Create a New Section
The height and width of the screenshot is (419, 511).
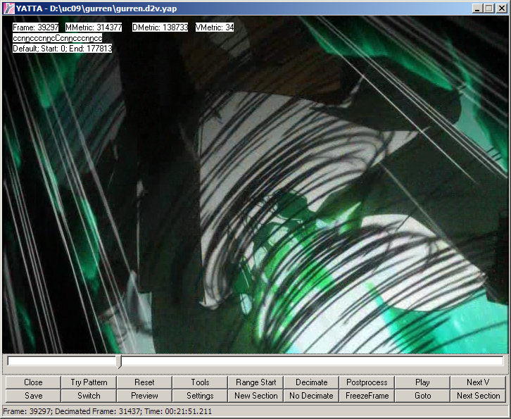click(255, 396)
